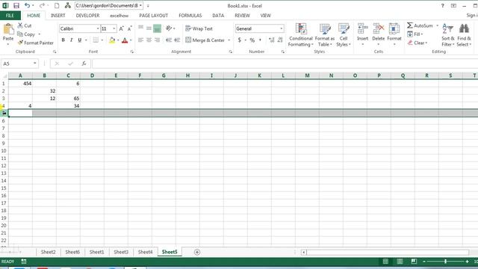
Task: Undo the last action
Action: point(27,5)
